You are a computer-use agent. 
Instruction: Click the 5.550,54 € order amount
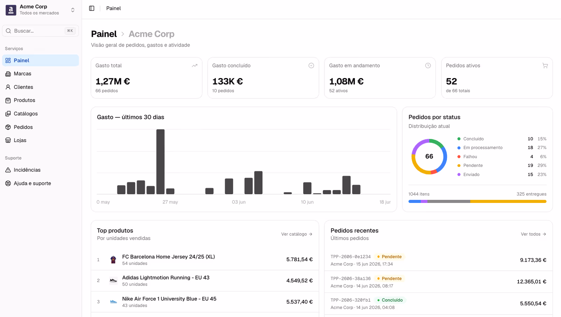tap(533, 303)
